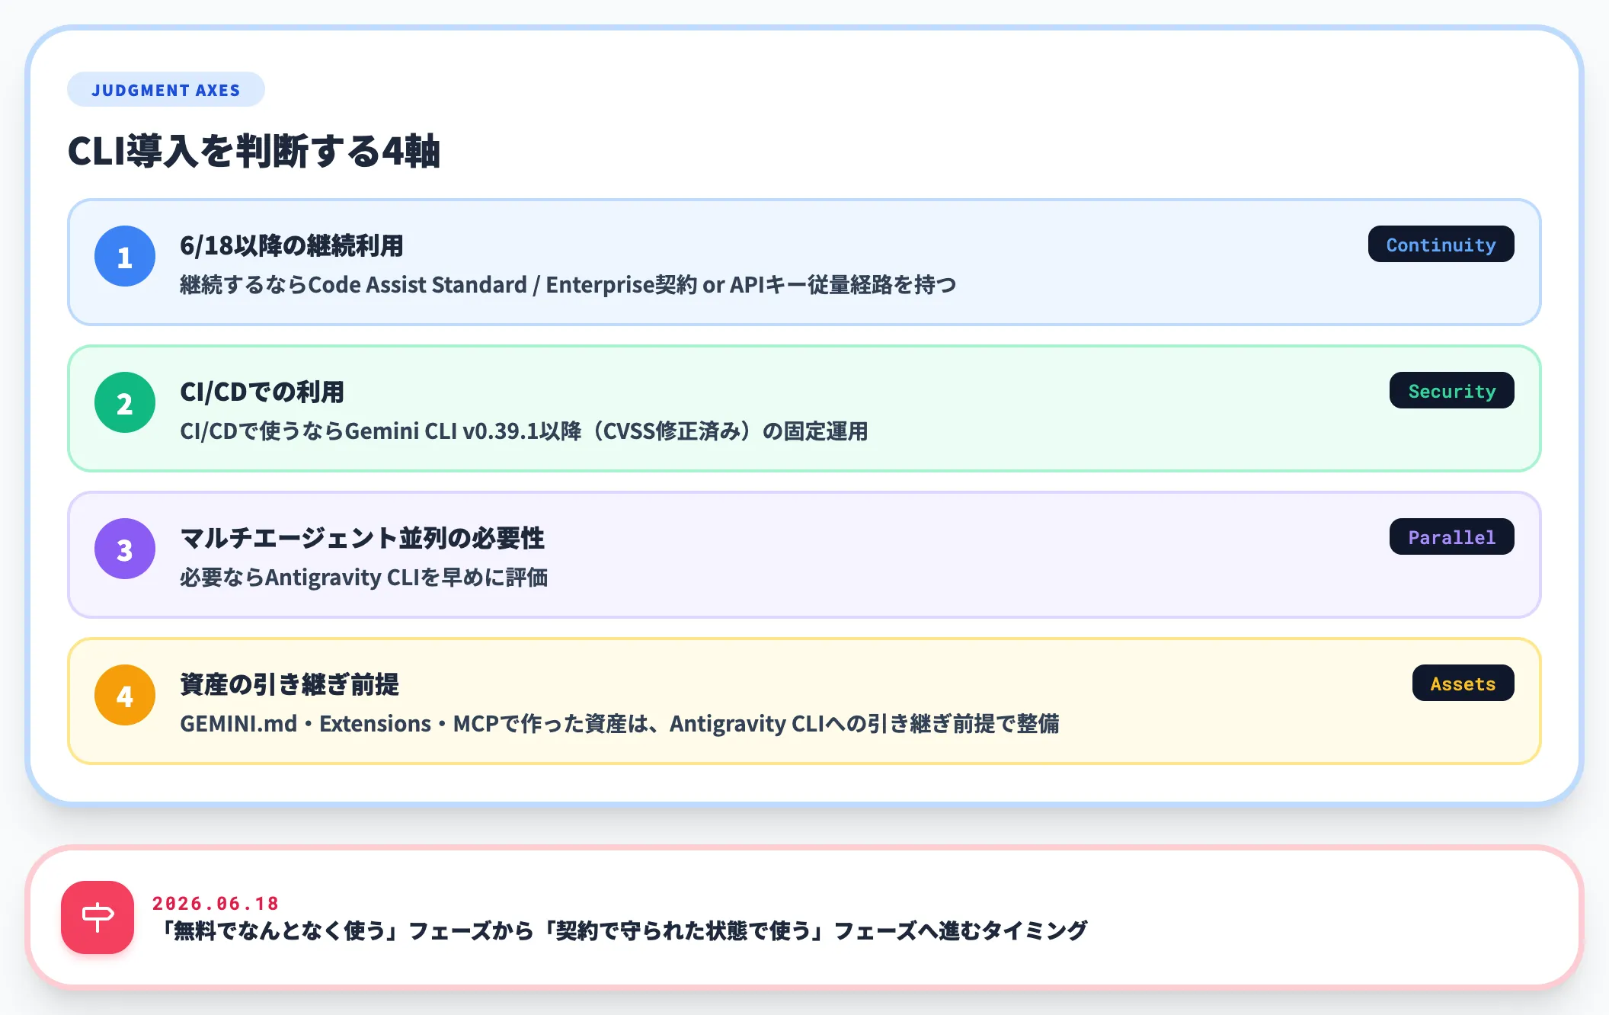This screenshot has height=1015, width=1609.
Task: Click the Gemini CLI v0.39.1 description
Action: coord(524,431)
